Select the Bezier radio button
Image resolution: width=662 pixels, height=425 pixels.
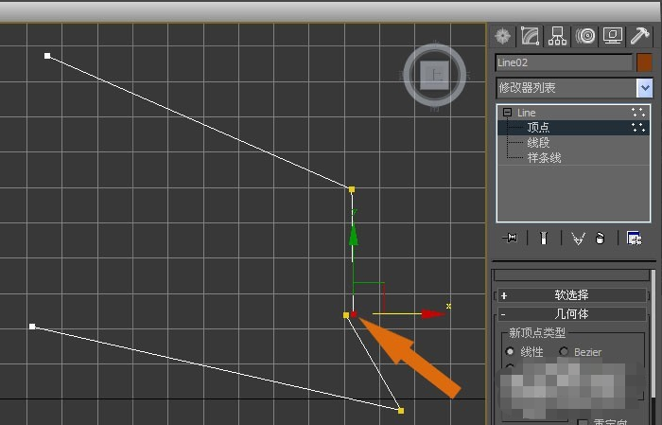click(564, 352)
